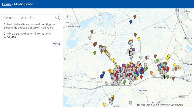Select the blue marker north of Kockengen label
The image size is (194, 110).
131,22
